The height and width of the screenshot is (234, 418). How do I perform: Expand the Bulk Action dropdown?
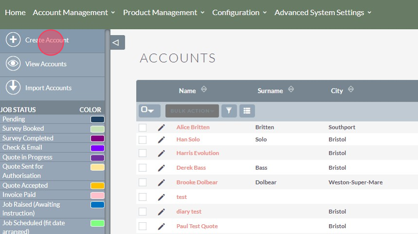tap(192, 111)
